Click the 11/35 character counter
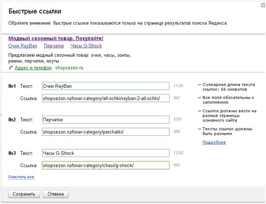This screenshot has height=204, width=266. [177, 86]
